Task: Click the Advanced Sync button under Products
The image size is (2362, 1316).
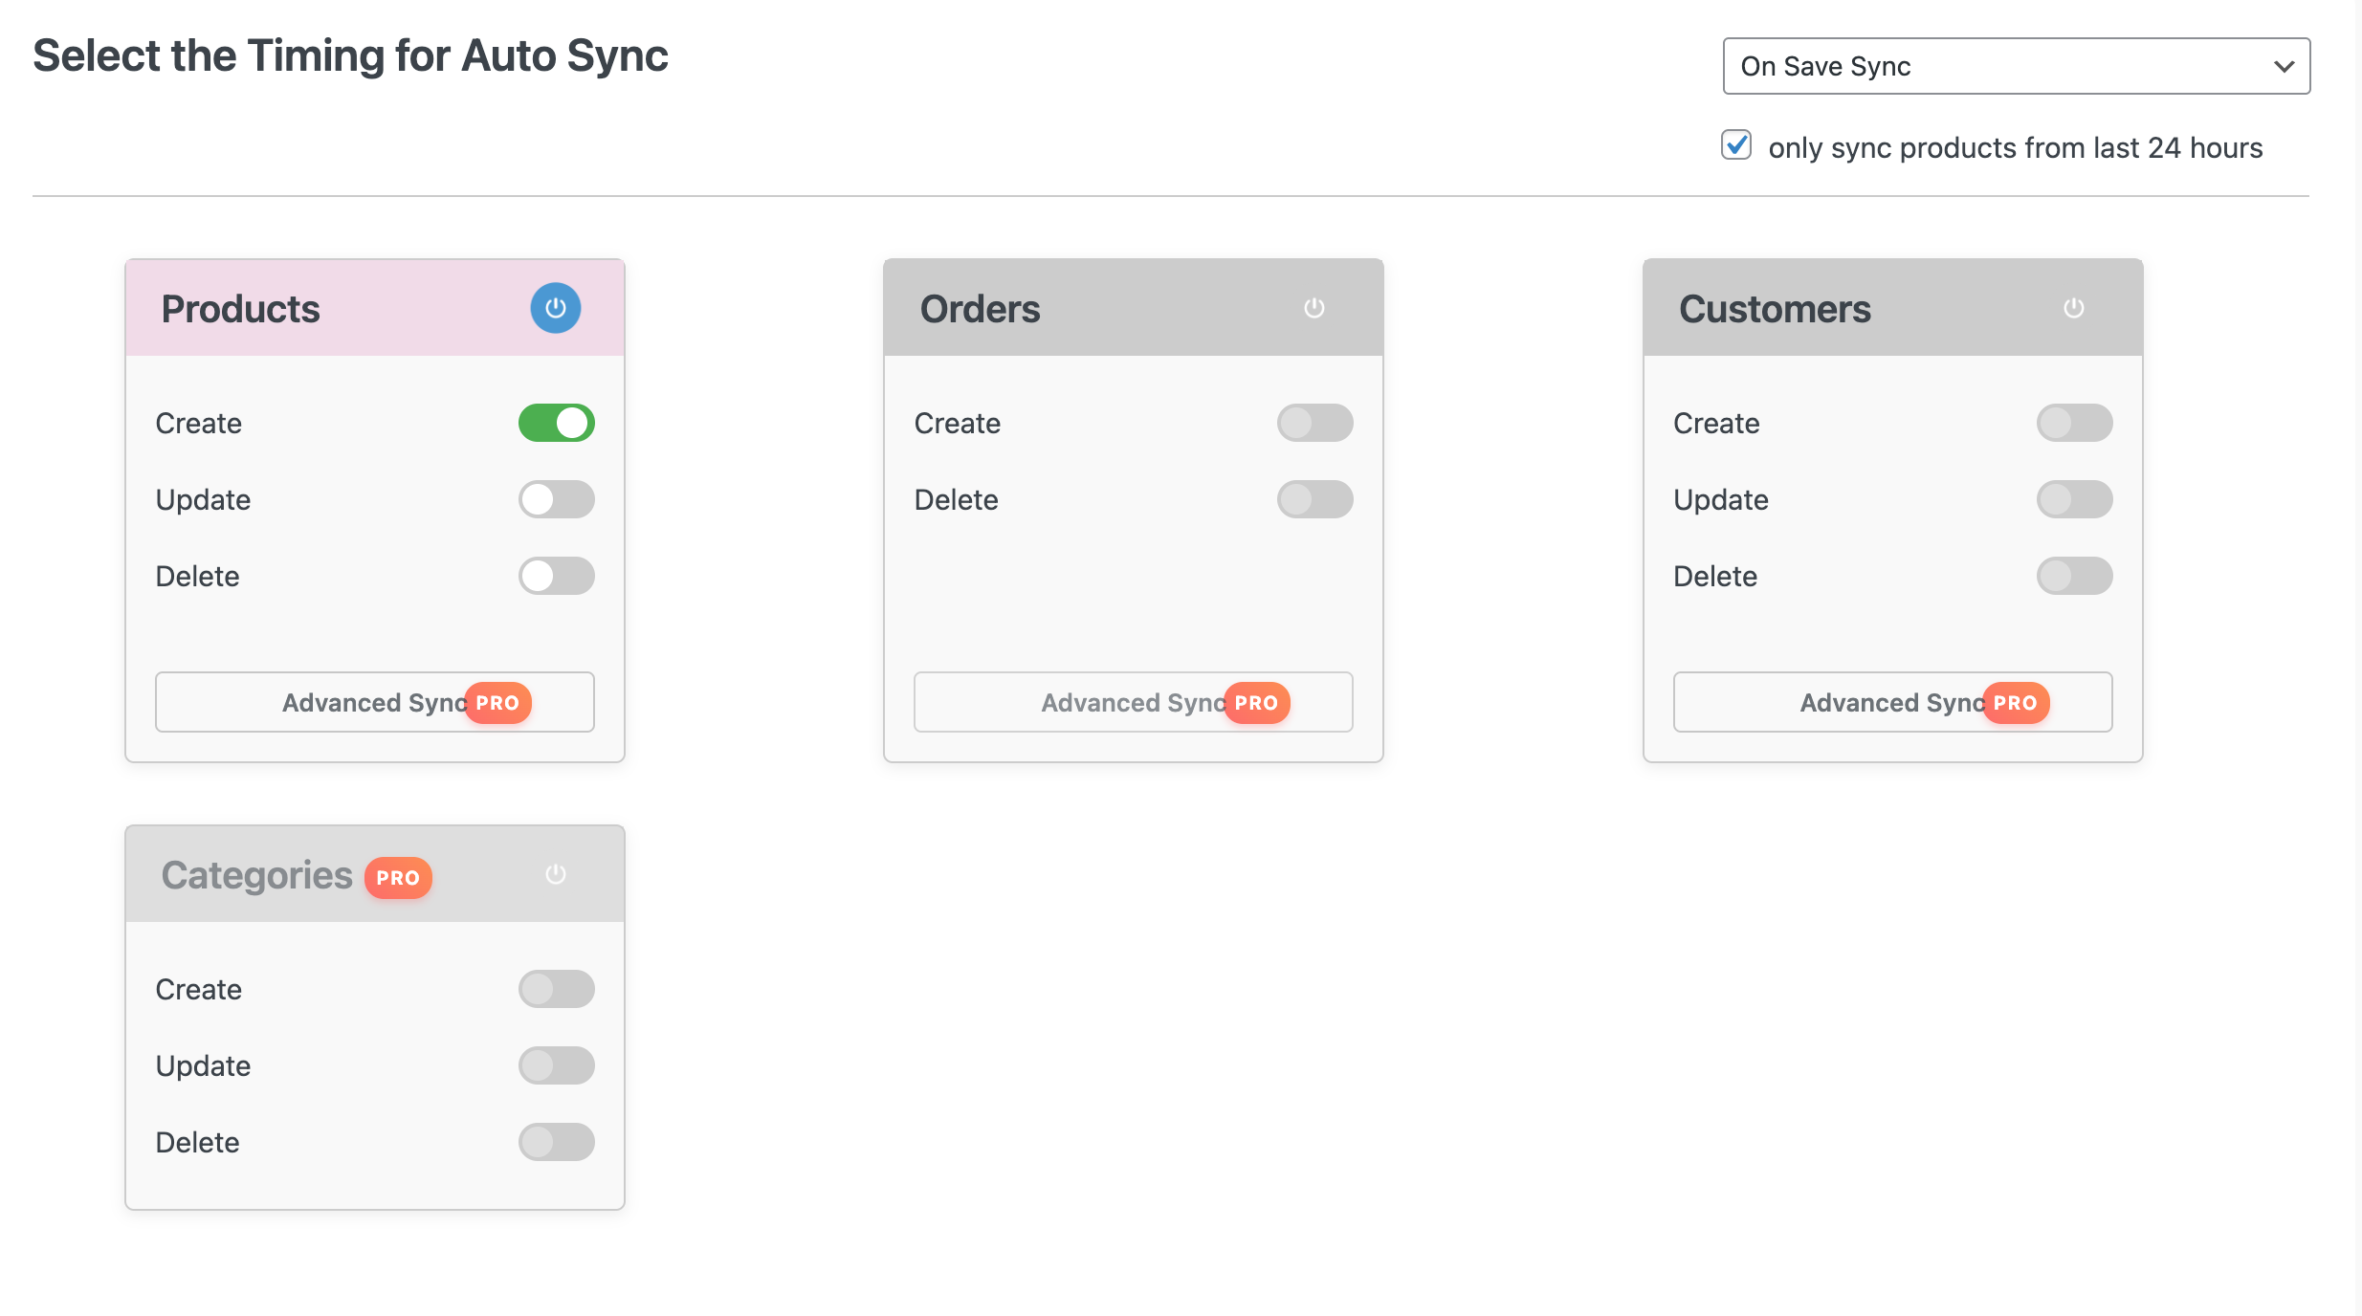Action: [374, 703]
